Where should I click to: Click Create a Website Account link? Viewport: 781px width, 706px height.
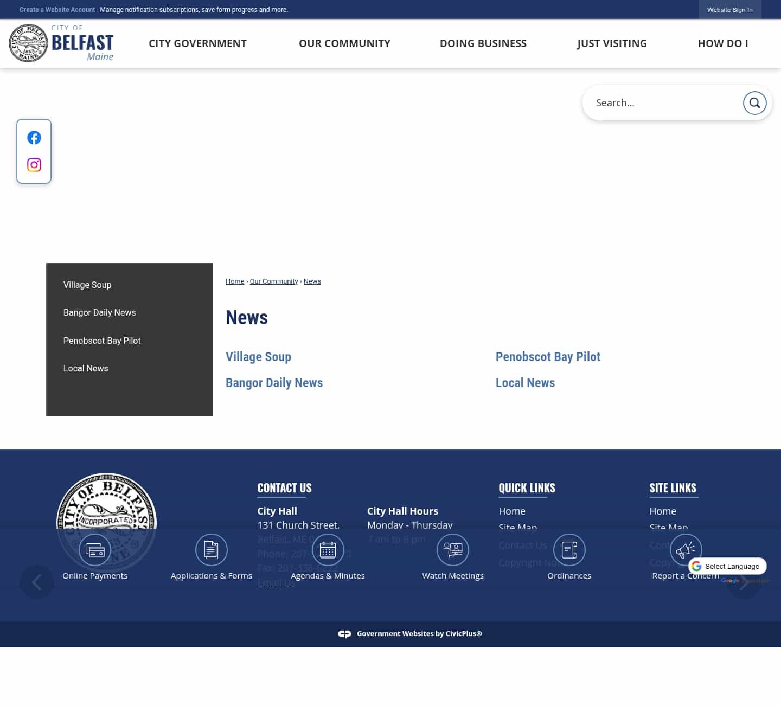[x=57, y=10]
